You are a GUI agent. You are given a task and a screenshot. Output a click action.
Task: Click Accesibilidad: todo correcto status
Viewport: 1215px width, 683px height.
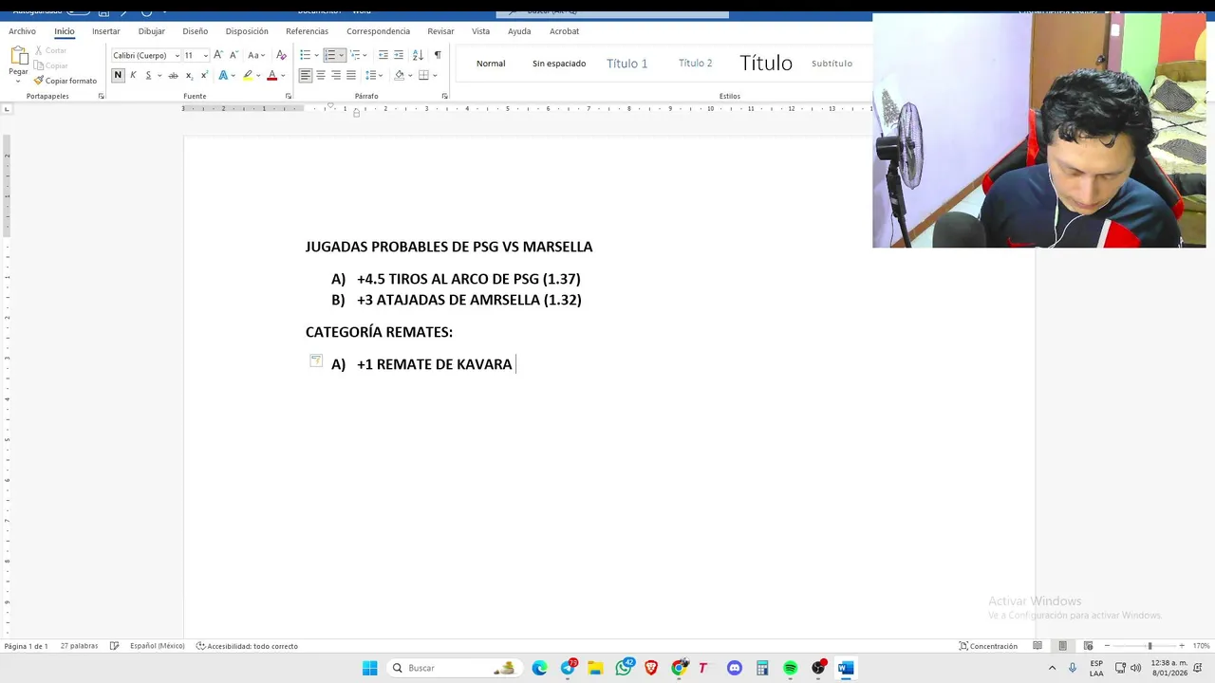(x=247, y=646)
